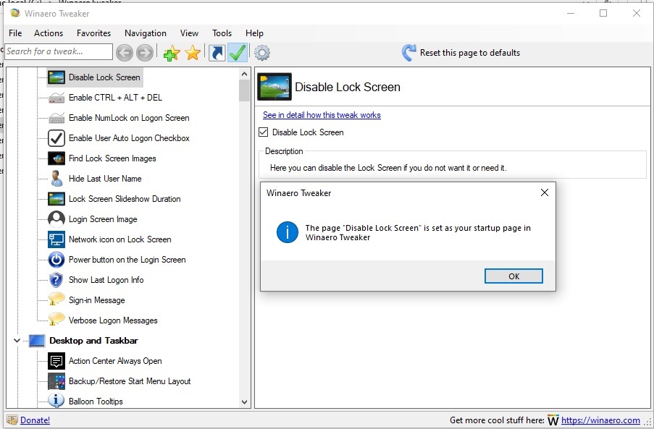This screenshot has width=654, height=429.
Task: Click the blue shortcut arrow toolbar icon
Action: click(x=217, y=53)
